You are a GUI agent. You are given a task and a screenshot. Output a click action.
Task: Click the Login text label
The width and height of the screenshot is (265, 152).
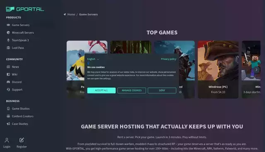click(x=7, y=147)
